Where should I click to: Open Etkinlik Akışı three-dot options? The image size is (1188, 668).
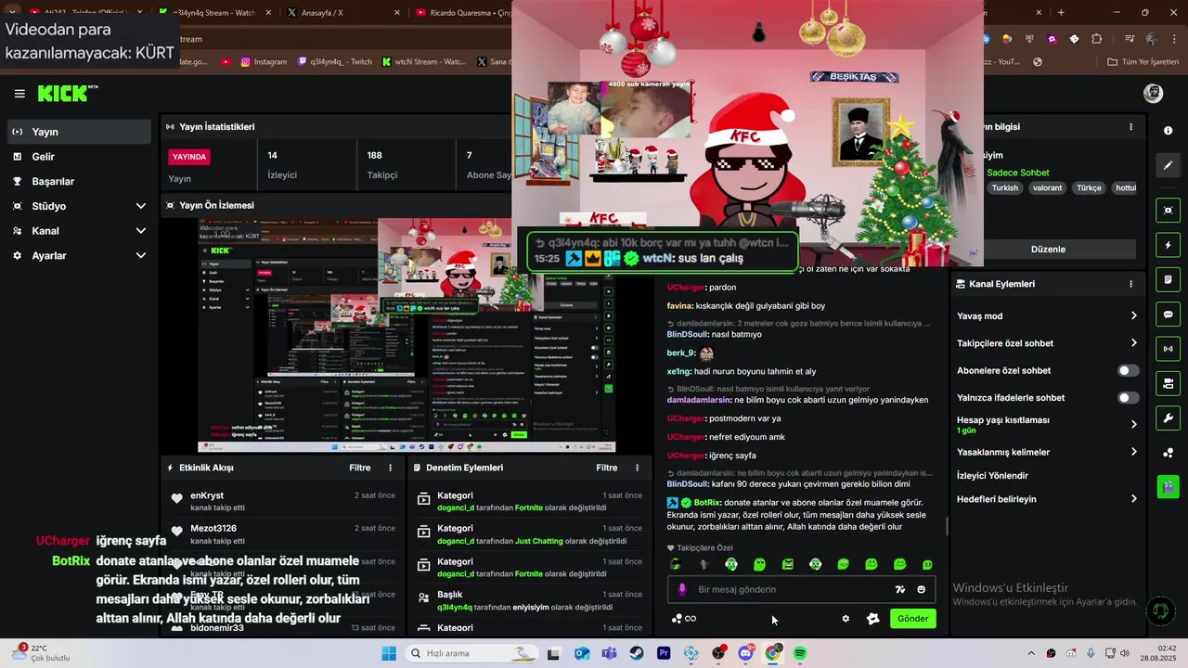tap(390, 468)
